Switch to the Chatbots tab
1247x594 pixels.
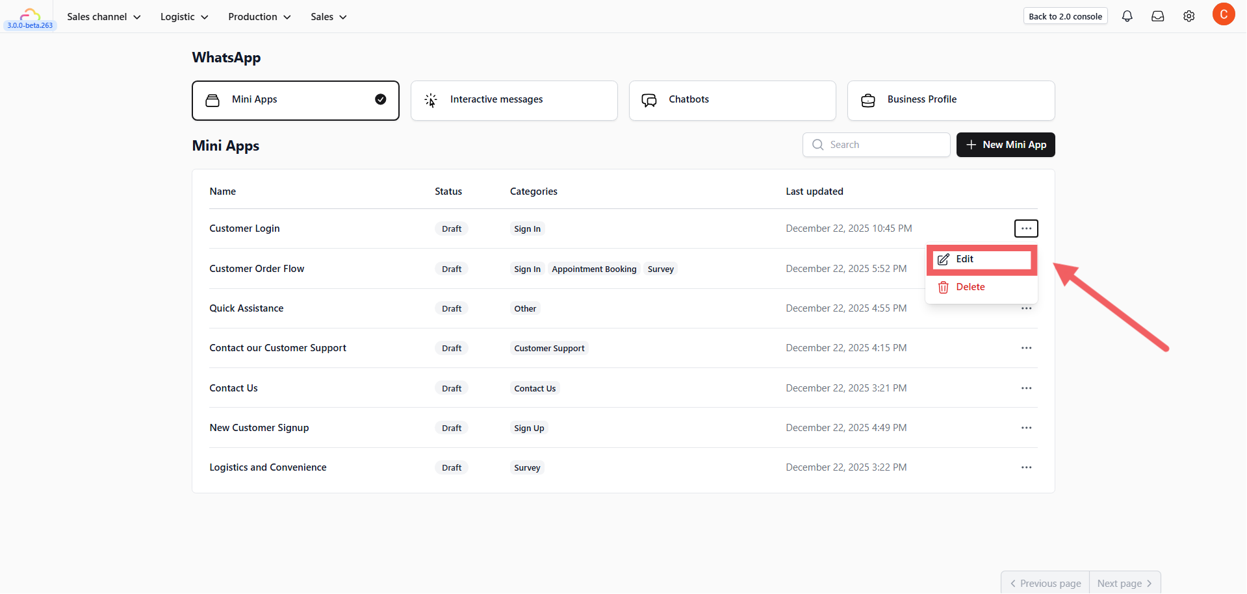(x=732, y=101)
